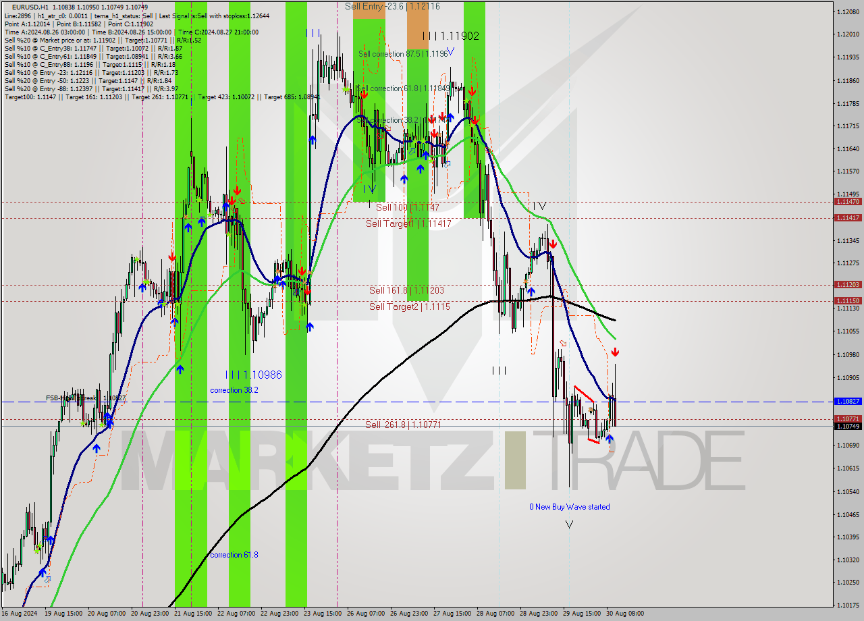Click the '16 Aug 2024' date on the time axis
The width and height of the screenshot is (864, 621).
pyautogui.click(x=18, y=614)
